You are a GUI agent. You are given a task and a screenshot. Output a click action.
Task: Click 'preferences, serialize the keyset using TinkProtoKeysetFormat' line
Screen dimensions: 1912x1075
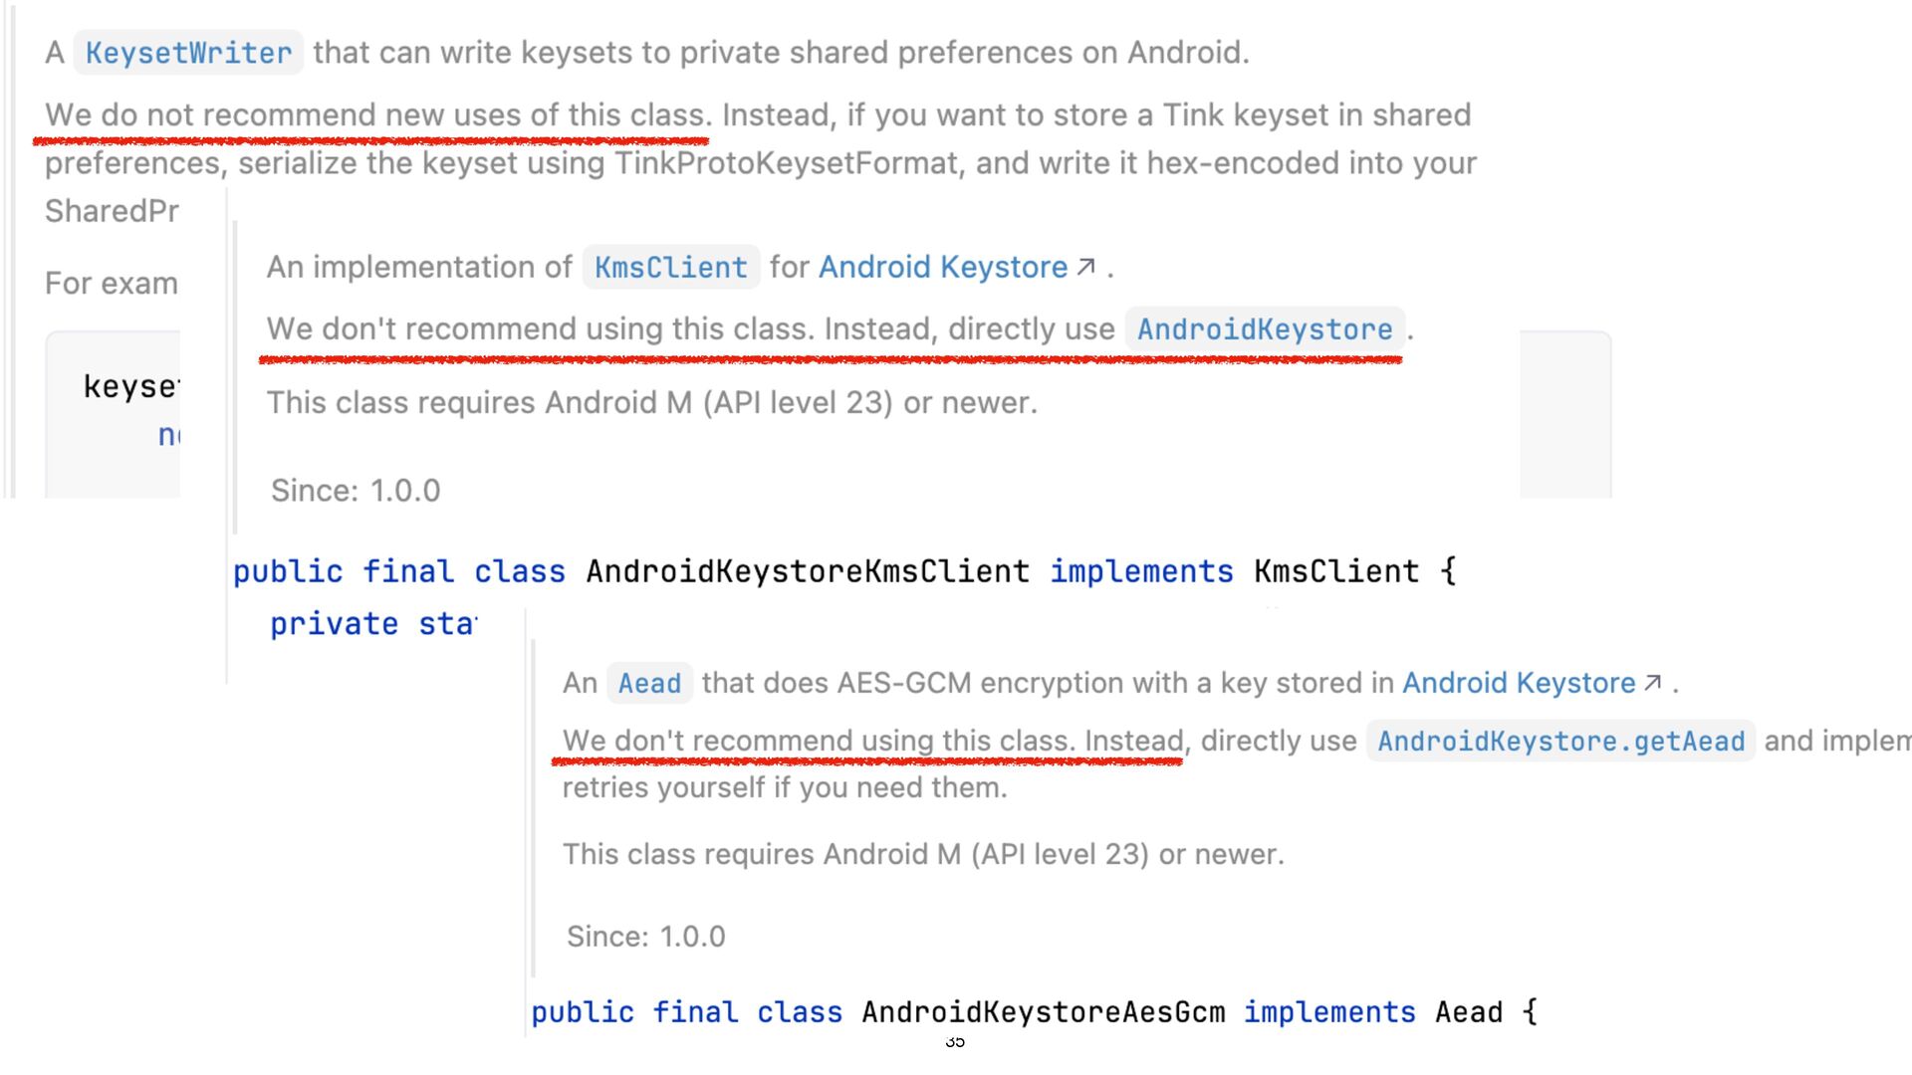coord(760,163)
